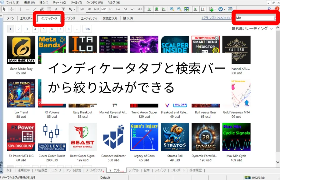The height and width of the screenshot is (180, 320).
Task: Zoom in on the chart
Action: (x=172, y=9)
